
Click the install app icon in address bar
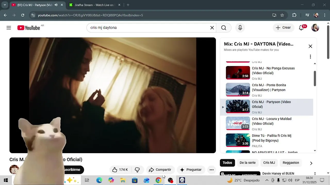(x=274, y=15)
